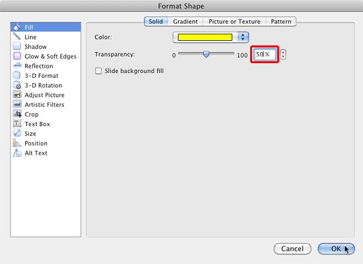363x264 pixels.
Task: Select the 3-D Rotation label
Action: pyautogui.click(x=44, y=86)
